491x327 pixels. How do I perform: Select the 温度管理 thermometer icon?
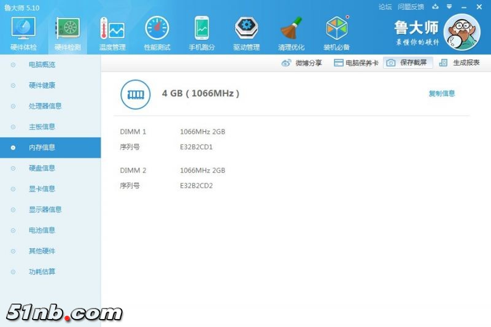(x=112, y=29)
